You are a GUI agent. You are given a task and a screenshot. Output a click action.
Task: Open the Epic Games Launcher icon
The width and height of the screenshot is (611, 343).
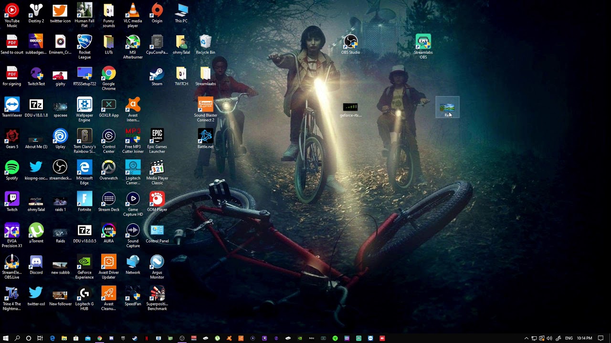[x=157, y=141]
